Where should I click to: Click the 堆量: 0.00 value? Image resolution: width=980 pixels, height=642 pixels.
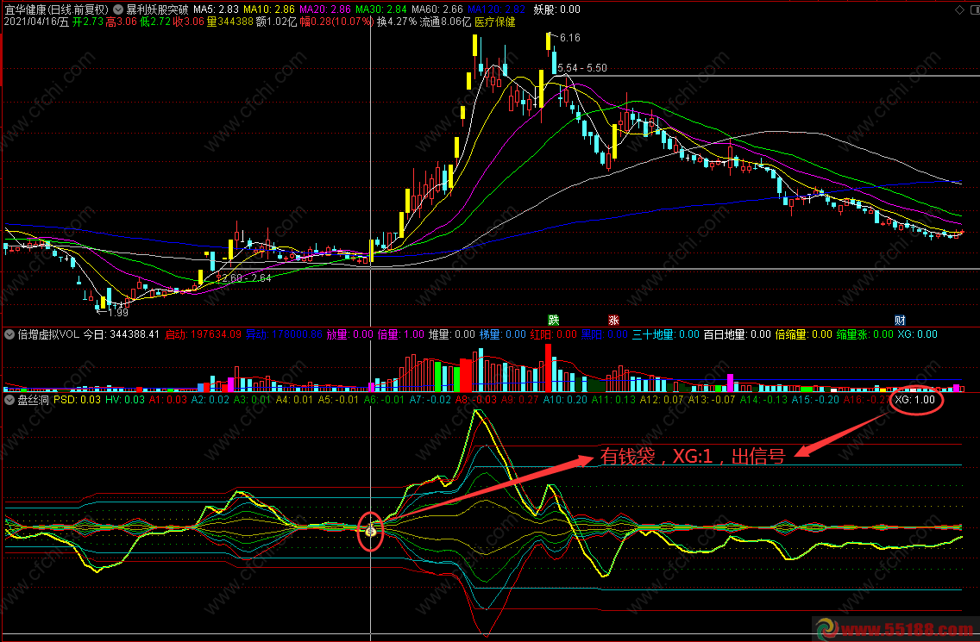click(452, 334)
